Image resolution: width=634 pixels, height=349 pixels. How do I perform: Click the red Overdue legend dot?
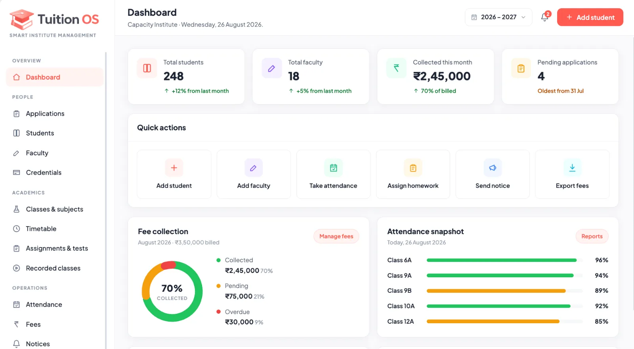(218, 312)
